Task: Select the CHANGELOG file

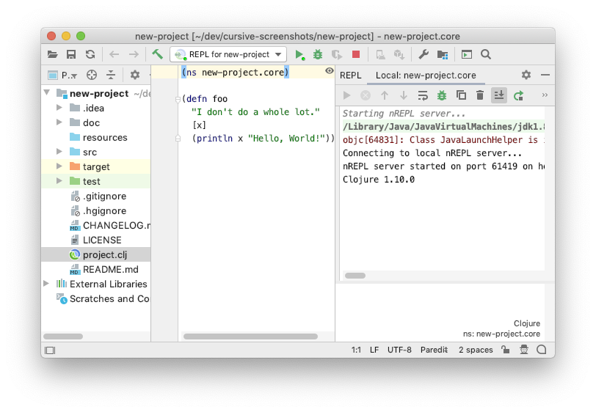Action: (110, 226)
